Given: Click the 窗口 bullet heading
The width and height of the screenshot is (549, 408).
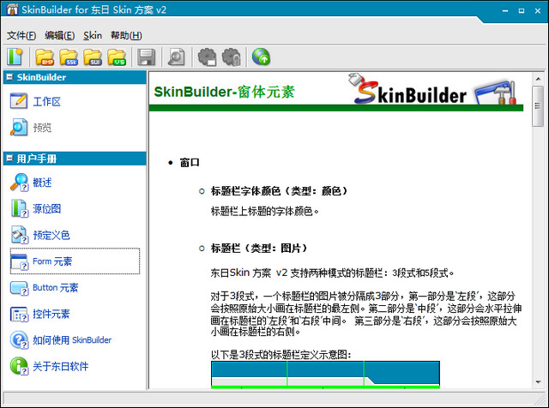Looking at the screenshot, I should [x=190, y=163].
